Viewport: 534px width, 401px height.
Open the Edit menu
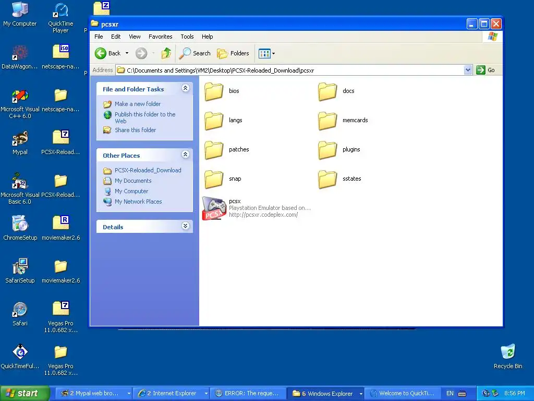116,37
